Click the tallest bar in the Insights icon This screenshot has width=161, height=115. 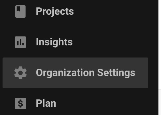pos(20,42)
